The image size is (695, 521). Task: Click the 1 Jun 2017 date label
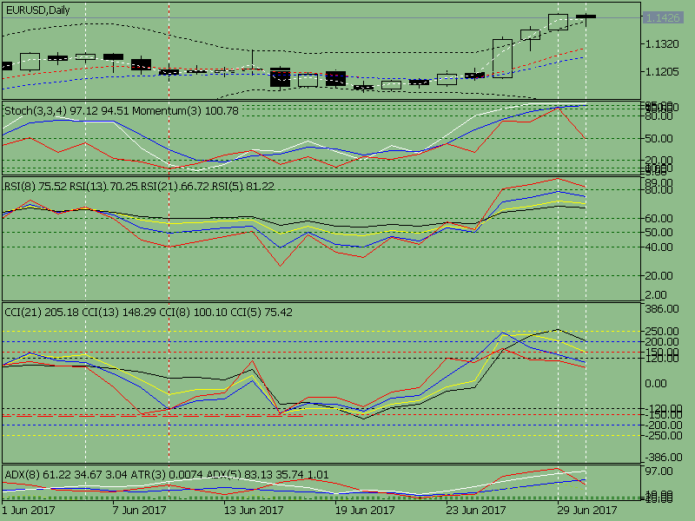point(29,511)
